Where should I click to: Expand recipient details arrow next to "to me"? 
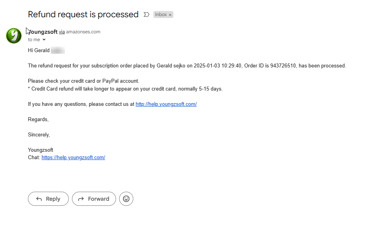pyautogui.click(x=44, y=40)
